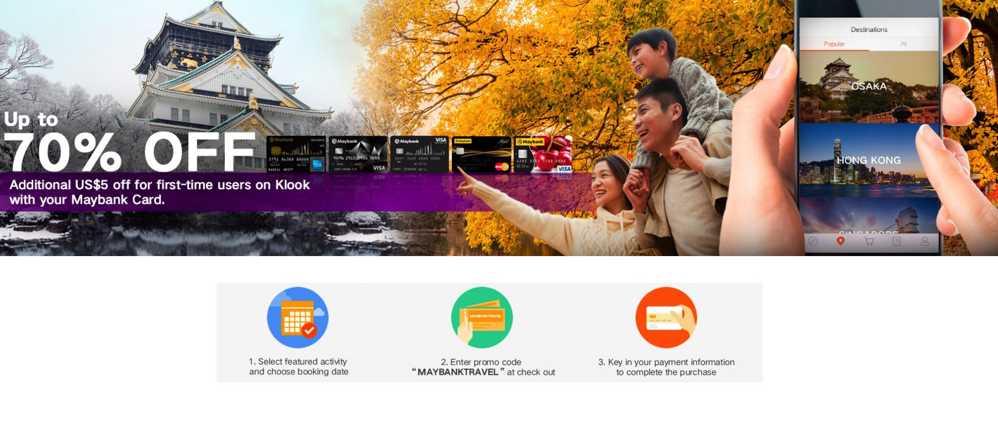
Task: Select the Osaka destination card
Action: click(869, 86)
